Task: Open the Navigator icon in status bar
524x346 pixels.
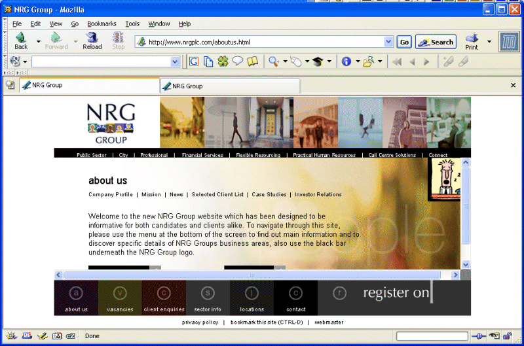Action: [x=11, y=336]
